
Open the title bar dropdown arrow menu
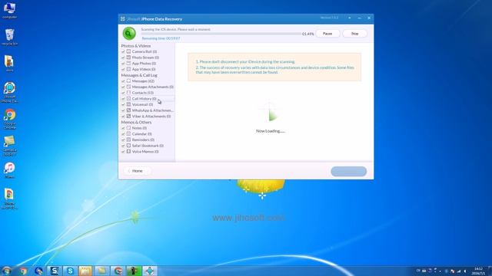click(x=350, y=18)
